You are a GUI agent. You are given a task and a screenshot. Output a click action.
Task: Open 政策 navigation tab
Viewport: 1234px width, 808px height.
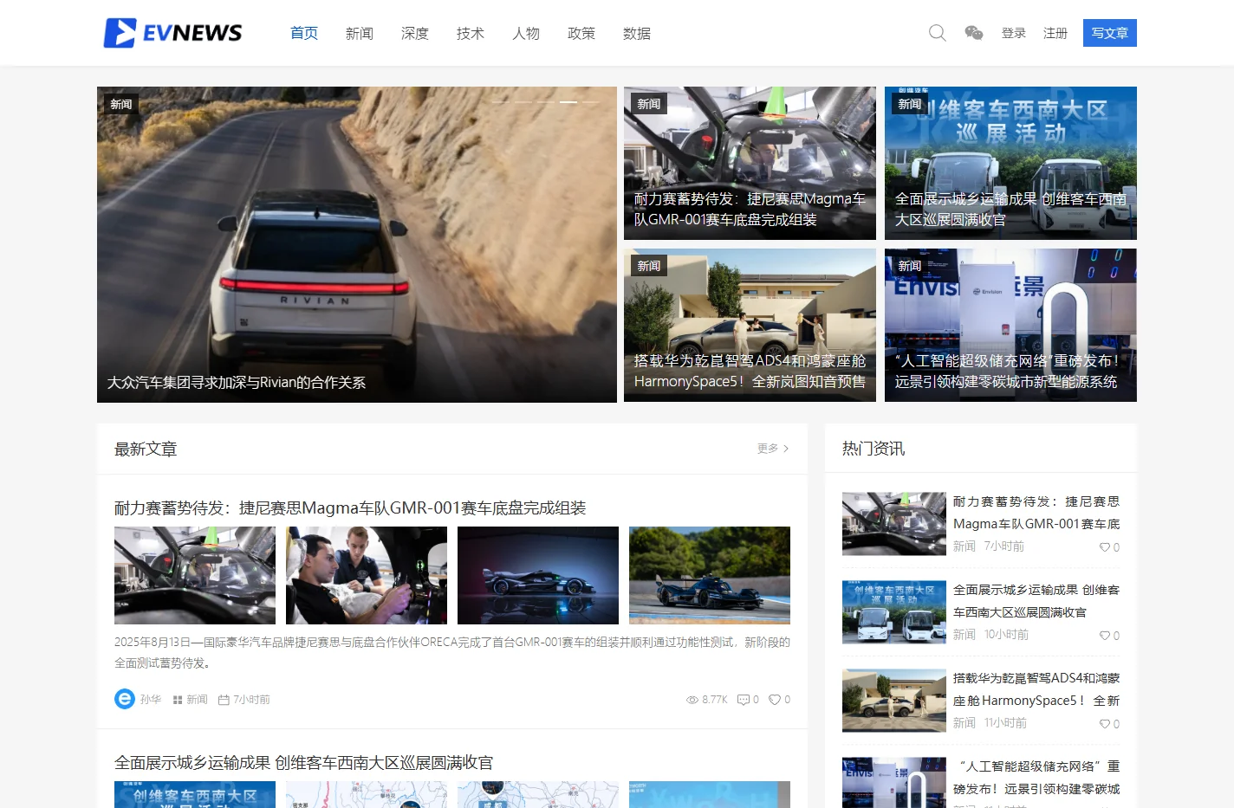pos(581,33)
